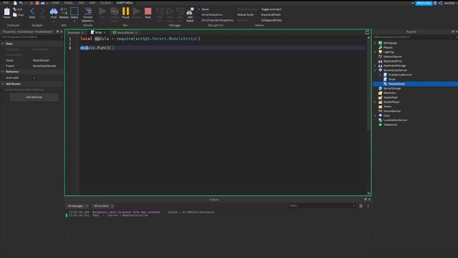This screenshot has height=258, width=458.
Task: Open the Replace tool
Action: pyautogui.click(x=64, y=13)
